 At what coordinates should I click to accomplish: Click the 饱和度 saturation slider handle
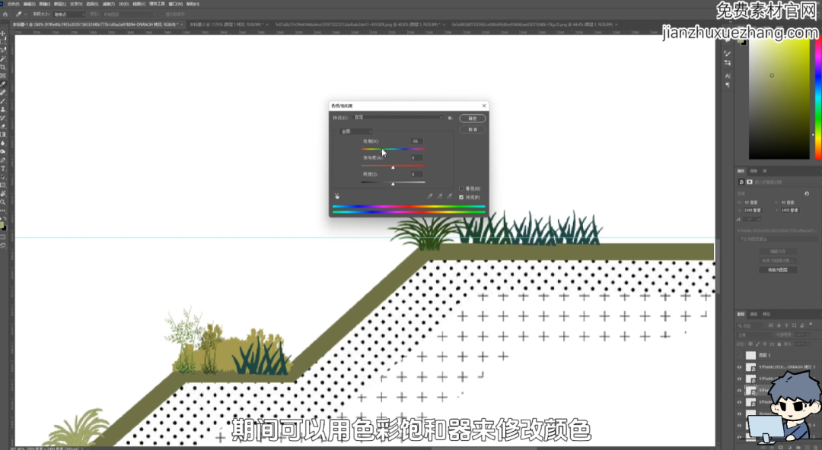[x=393, y=167]
